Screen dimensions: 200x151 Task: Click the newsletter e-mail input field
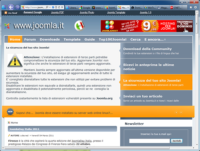149,141
